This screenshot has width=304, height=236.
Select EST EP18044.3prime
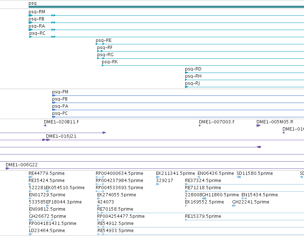pyautogui.click(x=64, y=202)
